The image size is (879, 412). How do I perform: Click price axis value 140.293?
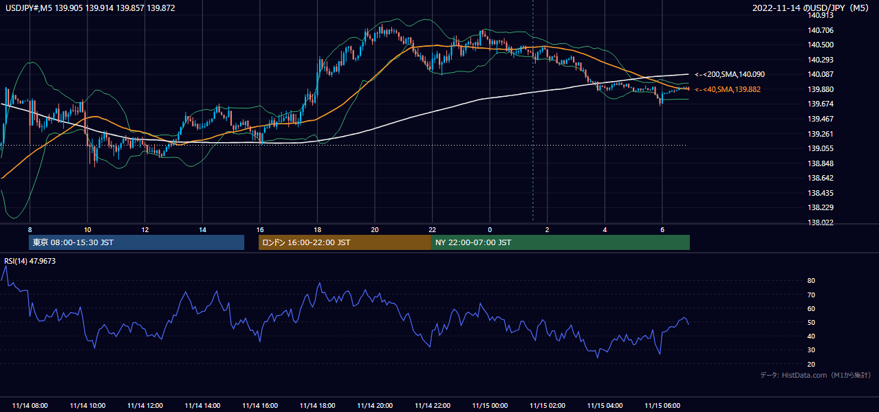point(821,60)
